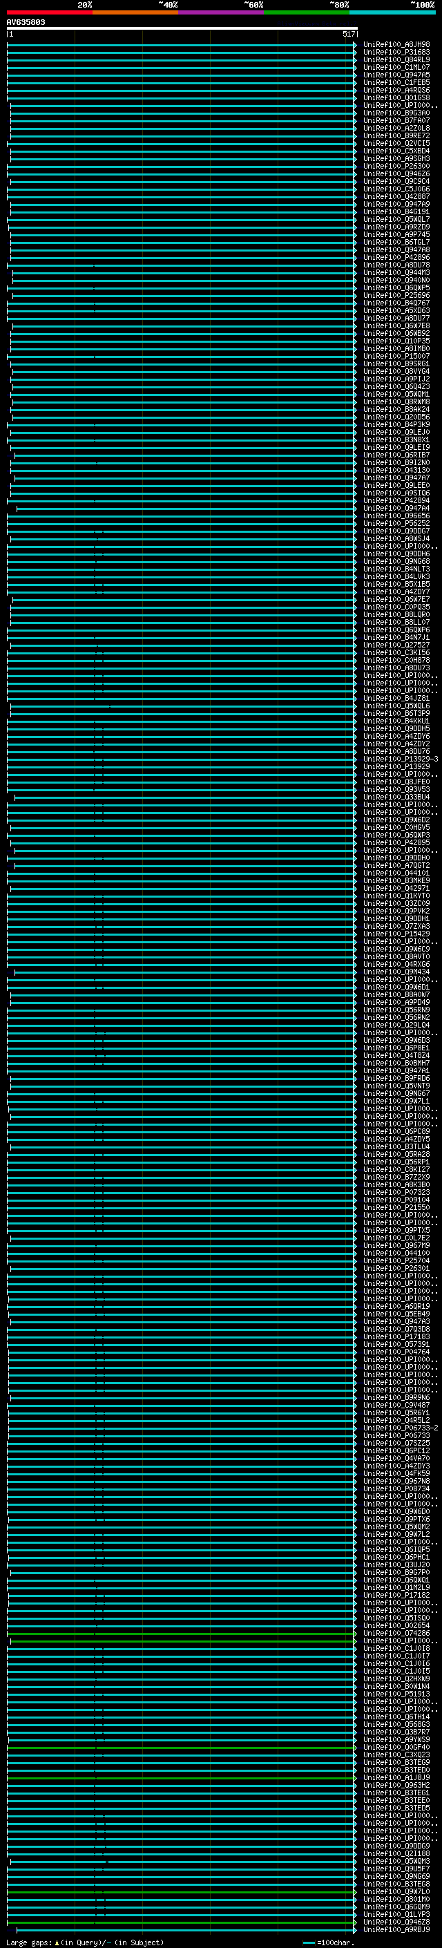Select hit label UniRef100_B9RE72
The height and width of the screenshot is (1948, 442).
coord(396,135)
